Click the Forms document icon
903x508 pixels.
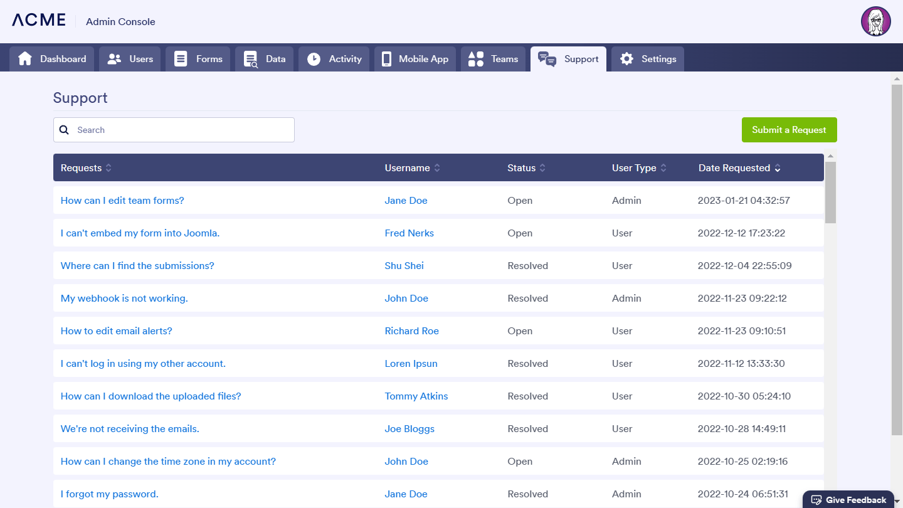pos(181,59)
